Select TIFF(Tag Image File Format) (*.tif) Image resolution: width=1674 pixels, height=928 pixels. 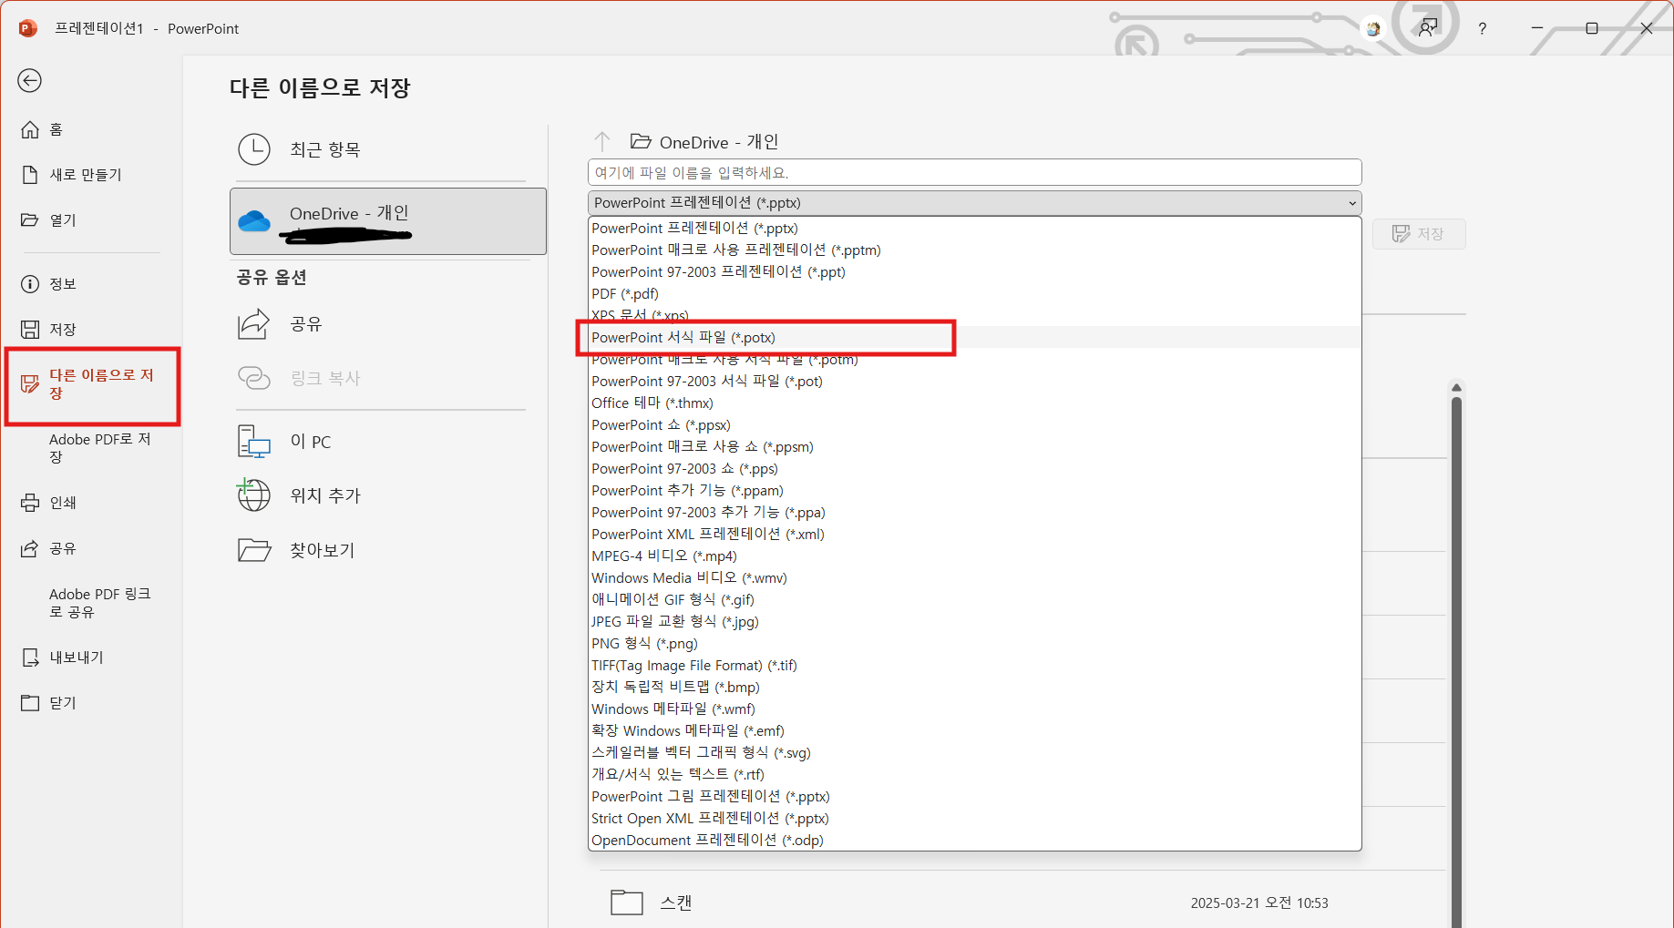pos(975,666)
